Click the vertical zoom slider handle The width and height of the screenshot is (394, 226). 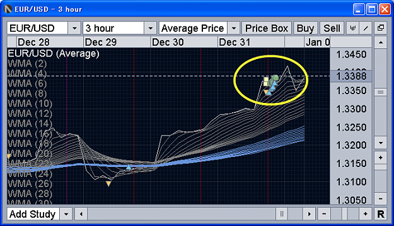click(380, 167)
